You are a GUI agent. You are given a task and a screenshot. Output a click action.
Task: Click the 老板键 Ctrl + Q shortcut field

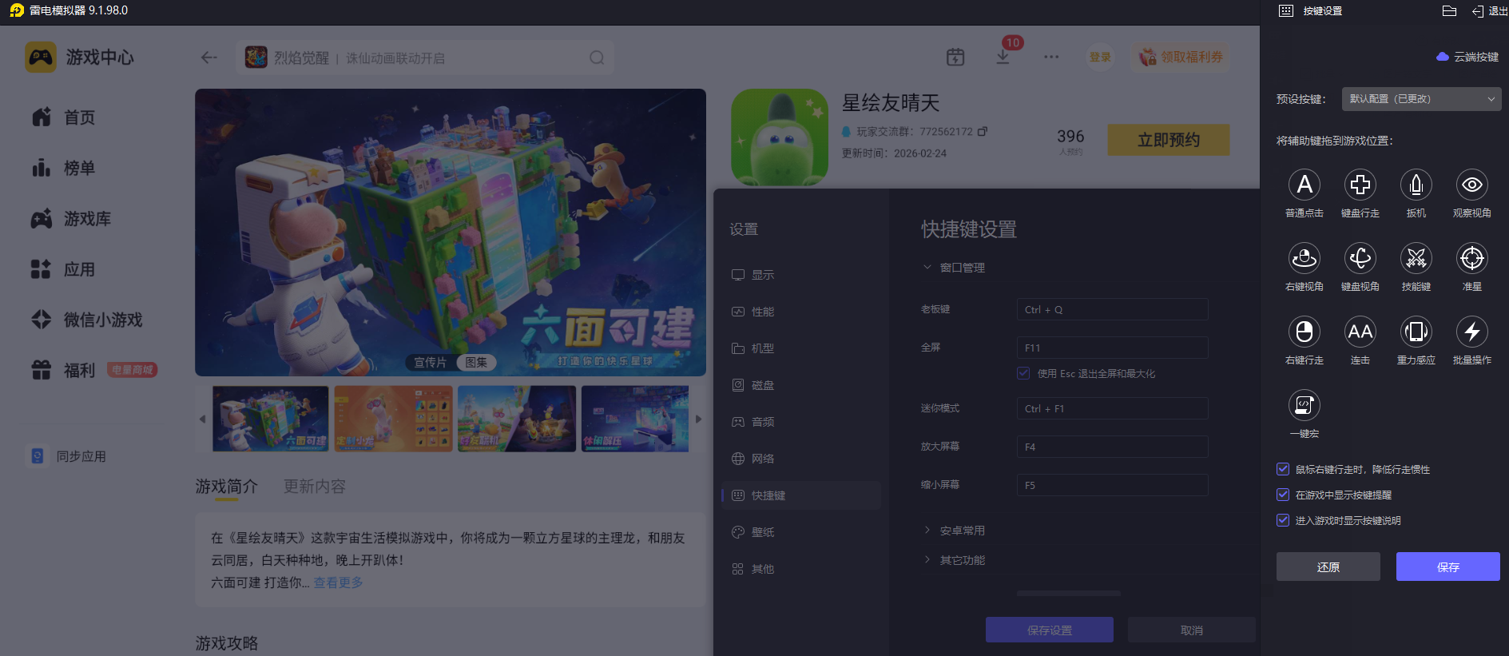(1113, 309)
